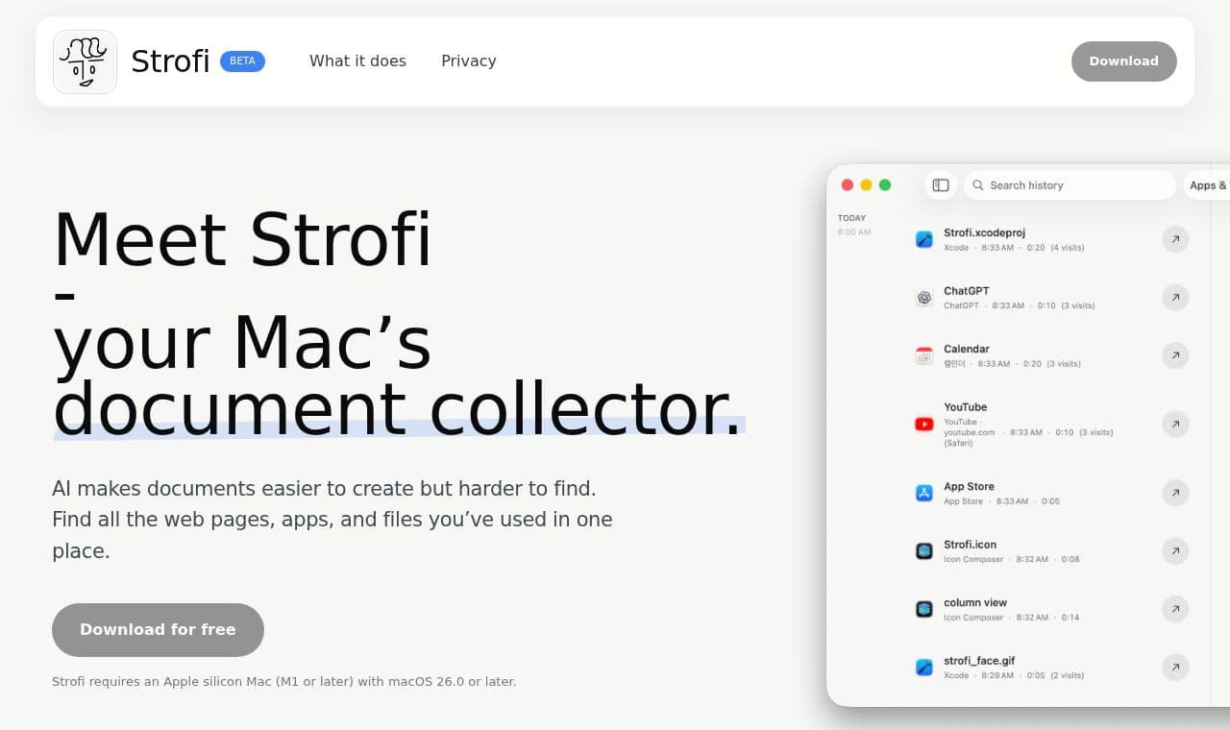This screenshot has width=1230, height=730.
Task: Click the magnifier icon in search field
Action: [977, 185]
